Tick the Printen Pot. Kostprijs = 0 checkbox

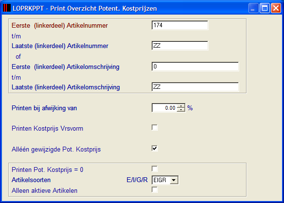pos(155,169)
